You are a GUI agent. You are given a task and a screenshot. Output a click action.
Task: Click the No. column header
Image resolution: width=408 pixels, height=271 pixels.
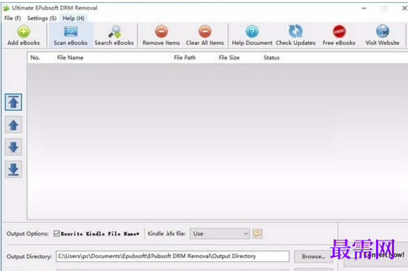41,58
